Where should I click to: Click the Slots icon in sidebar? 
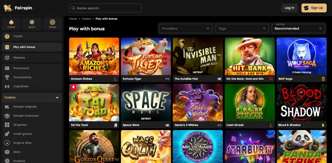[7, 152]
